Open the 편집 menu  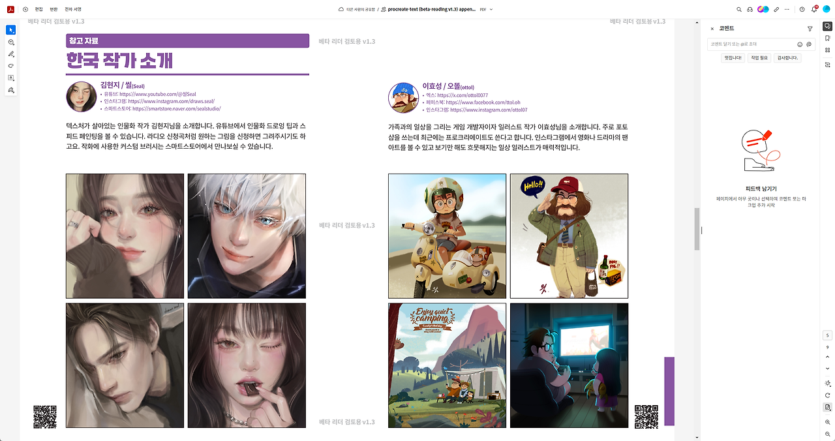click(x=39, y=9)
